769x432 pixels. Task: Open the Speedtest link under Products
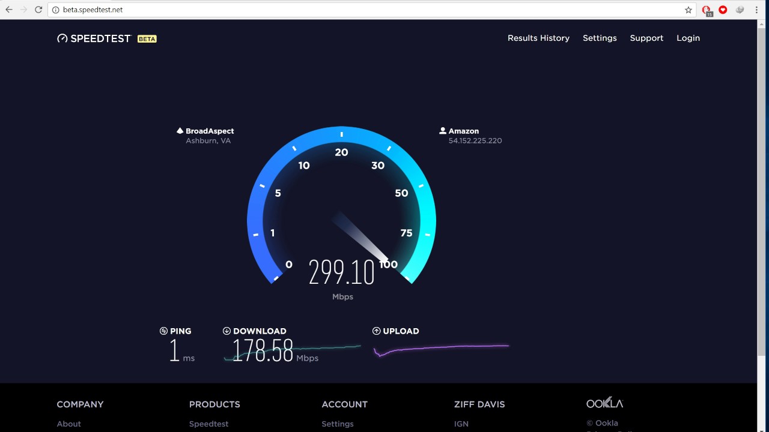coord(208,424)
